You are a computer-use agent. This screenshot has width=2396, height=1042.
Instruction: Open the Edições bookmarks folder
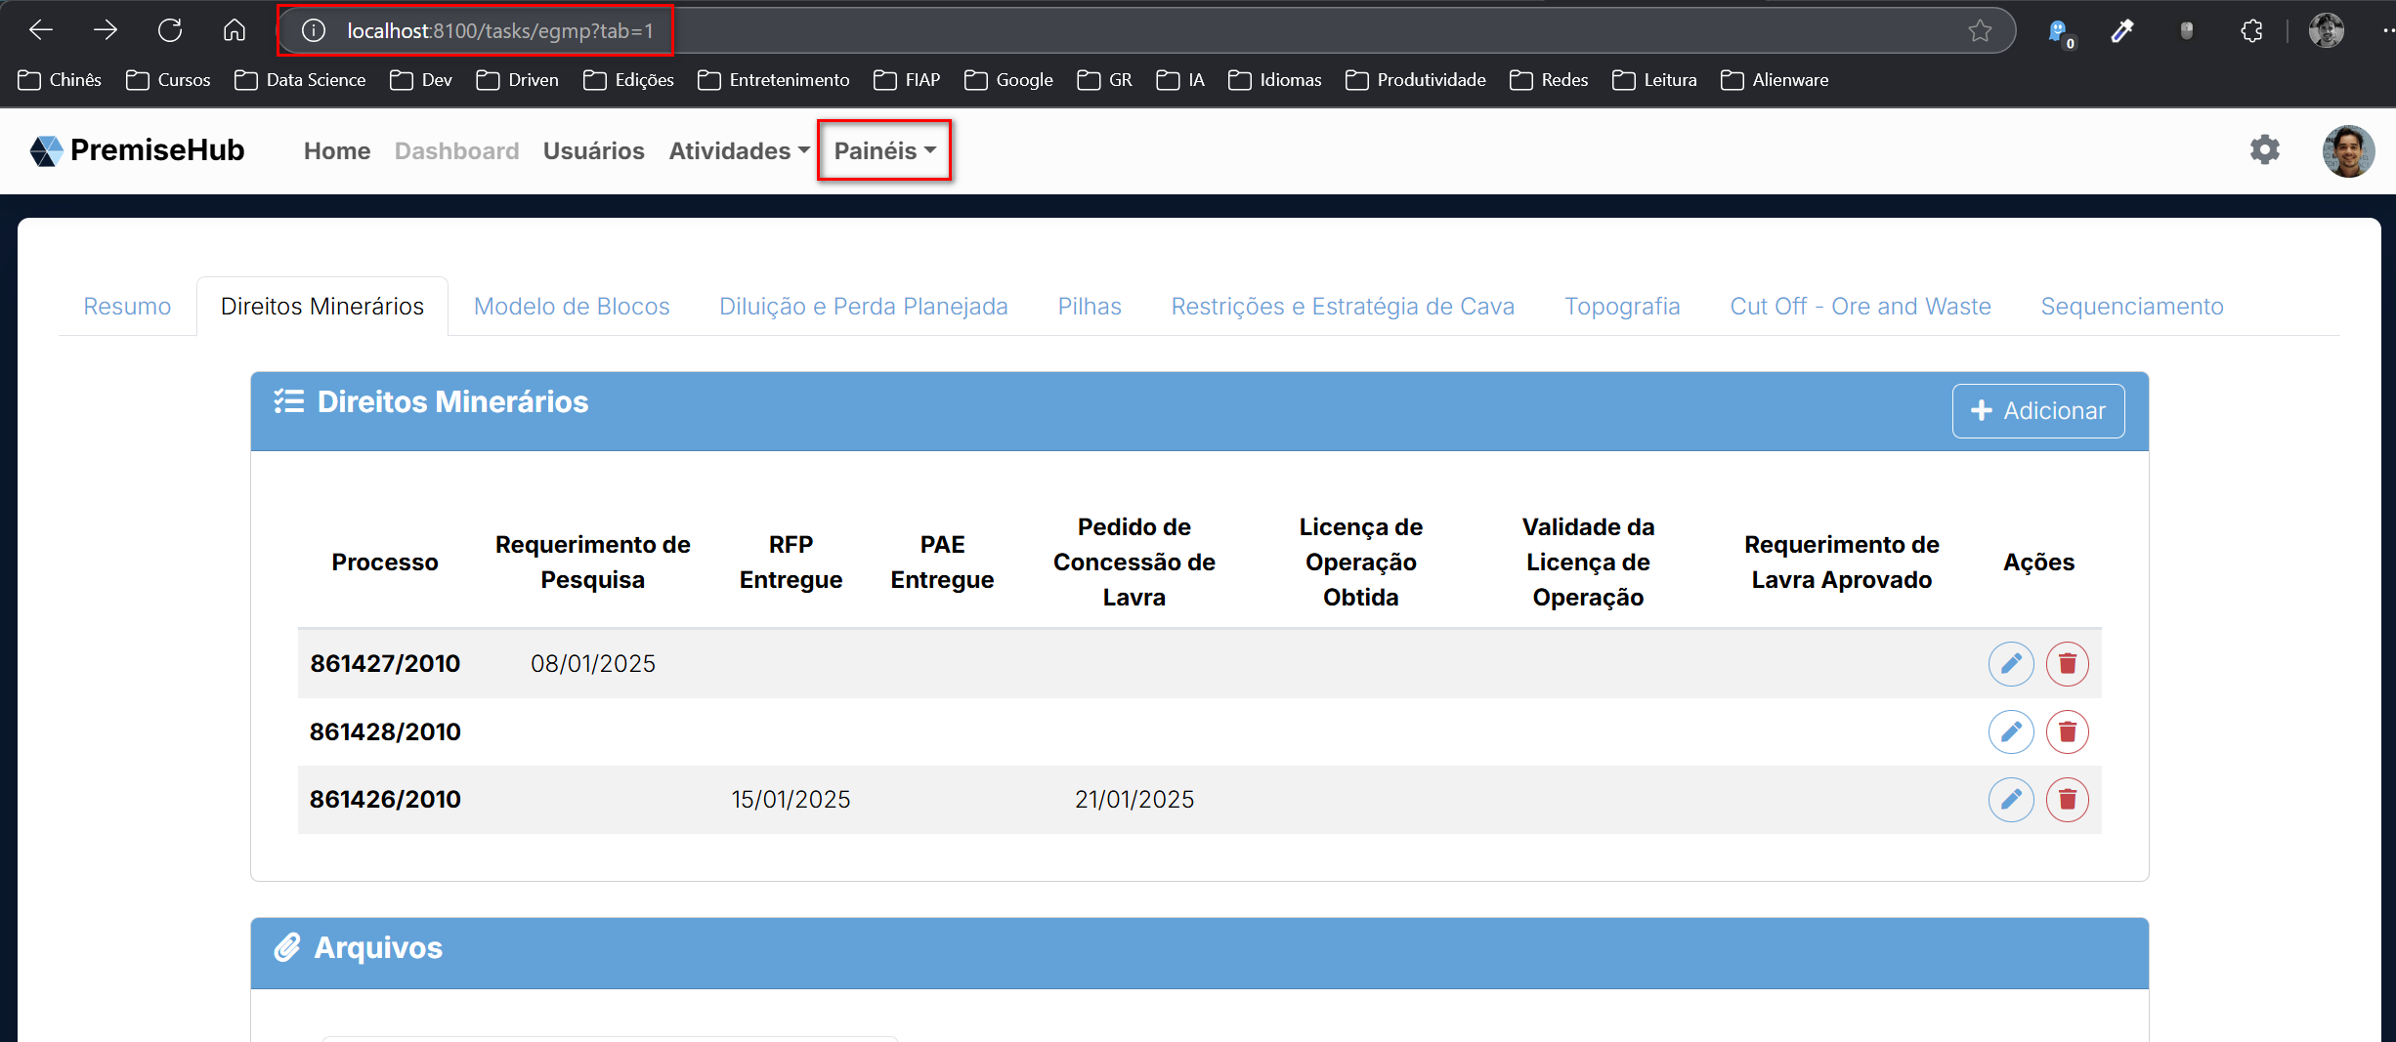(x=628, y=80)
